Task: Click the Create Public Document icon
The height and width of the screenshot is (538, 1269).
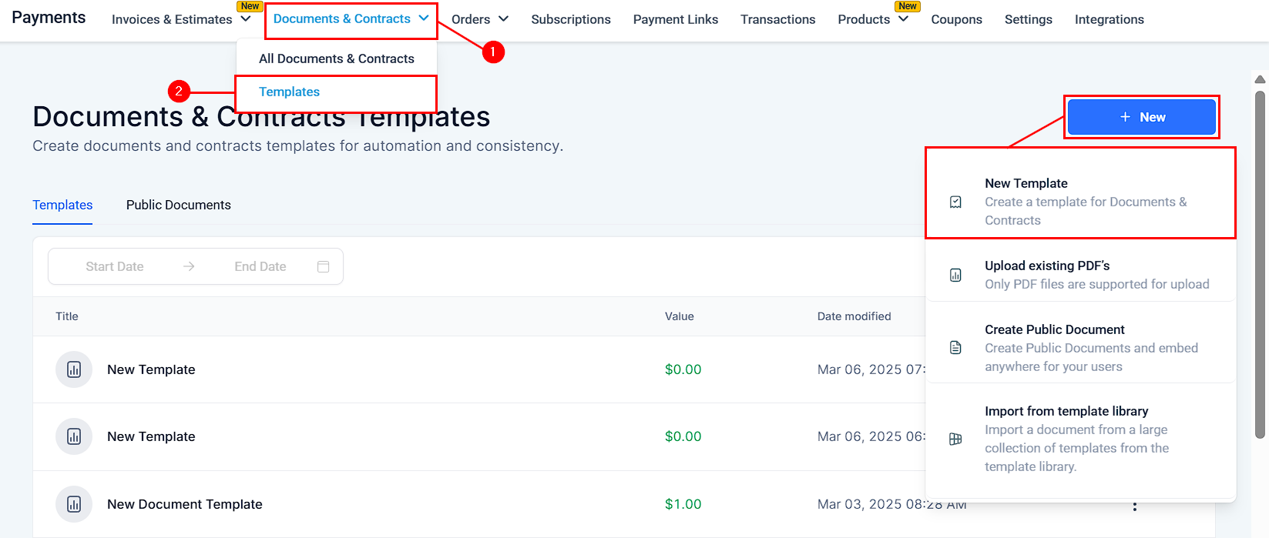Action: click(x=955, y=348)
